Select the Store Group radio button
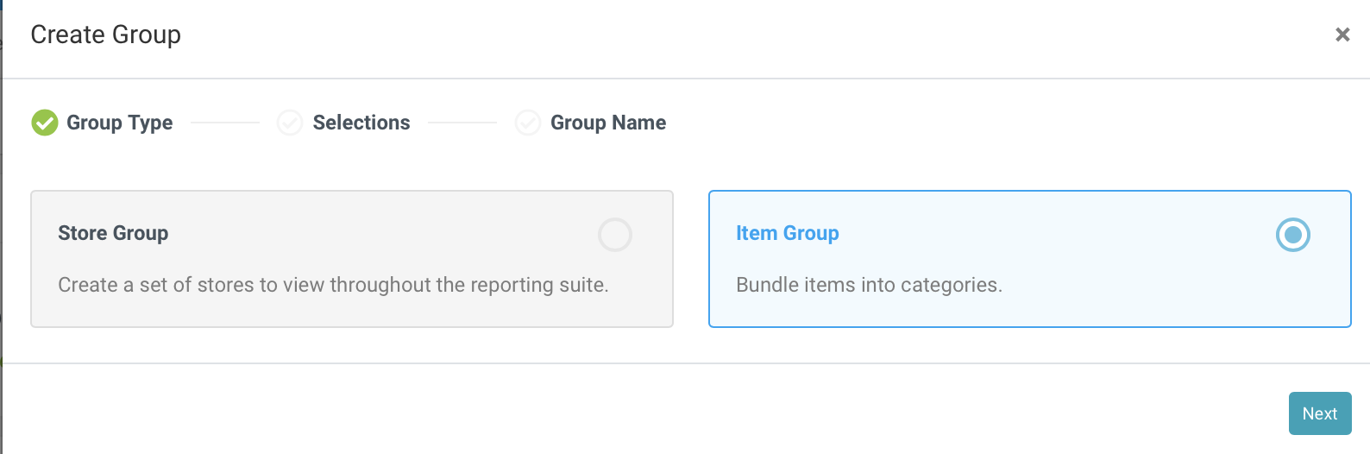Screen dimensions: 1370x454 pos(615,235)
